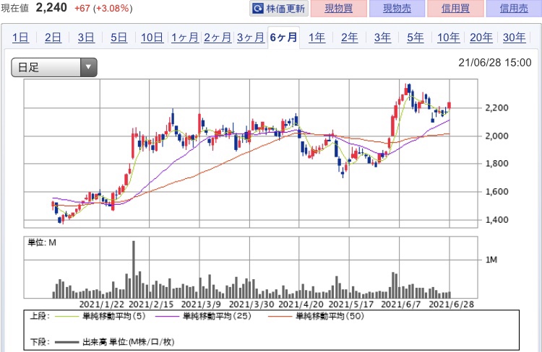Switch chart to 20年 range

point(481,38)
